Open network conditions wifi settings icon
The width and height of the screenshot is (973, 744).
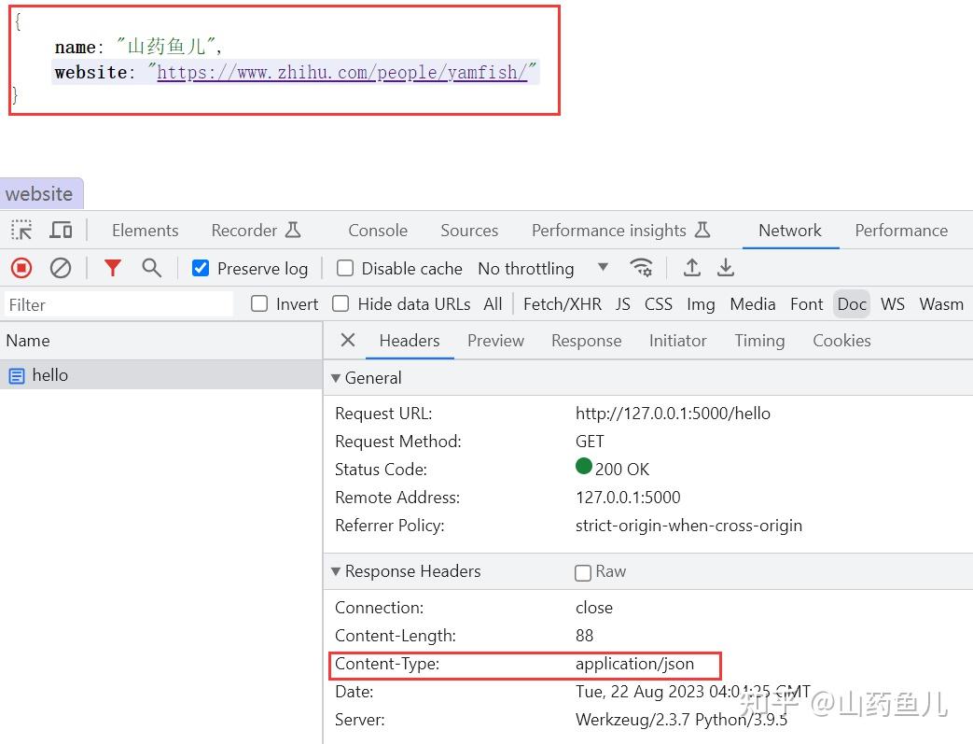tap(641, 268)
